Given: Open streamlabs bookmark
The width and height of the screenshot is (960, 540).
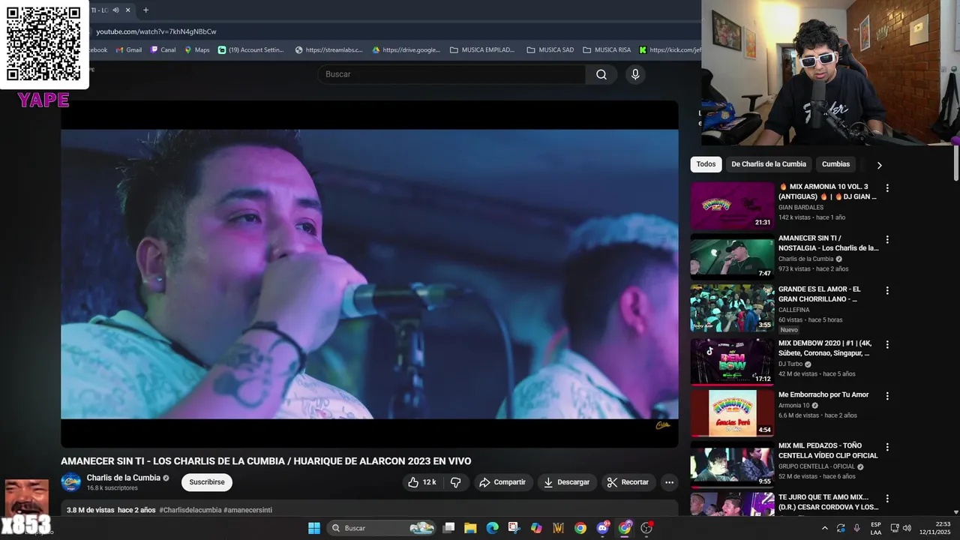Looking at the screenshot, I should (x=328, y=50).
